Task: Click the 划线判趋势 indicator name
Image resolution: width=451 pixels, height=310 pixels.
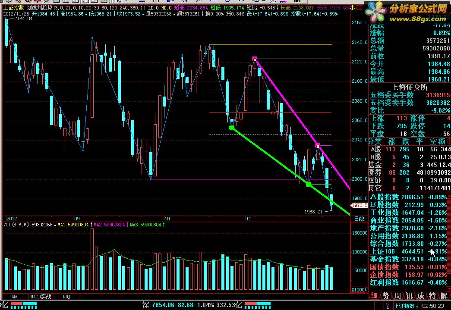Action: [40, 8]
